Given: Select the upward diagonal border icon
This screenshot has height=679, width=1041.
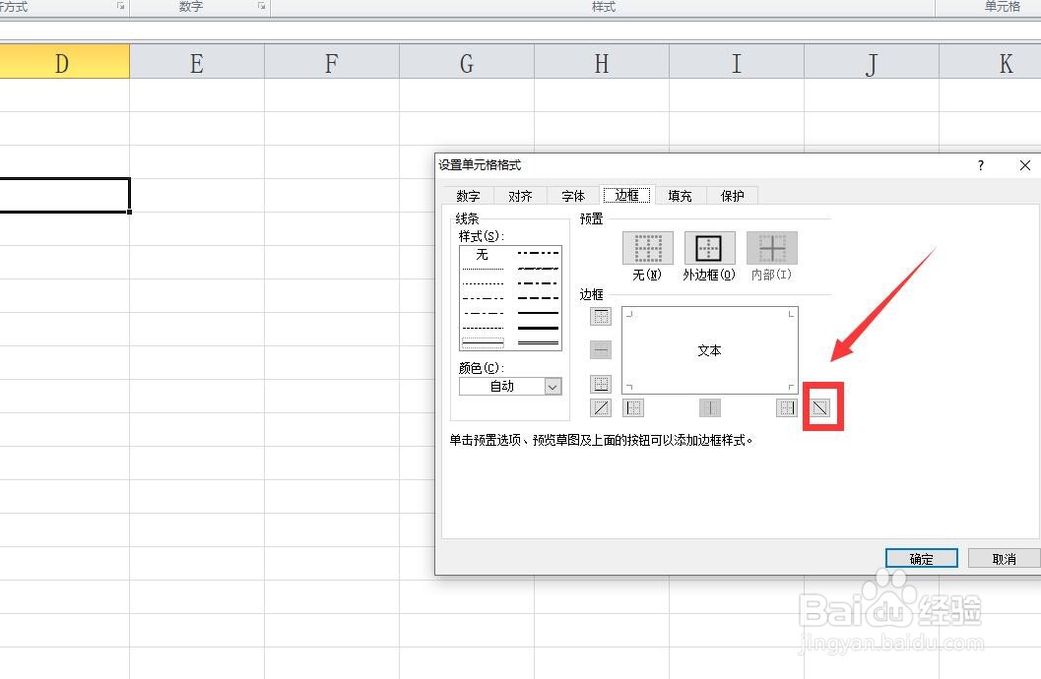Looking at the screenshot, I should (x=601, y=407).
